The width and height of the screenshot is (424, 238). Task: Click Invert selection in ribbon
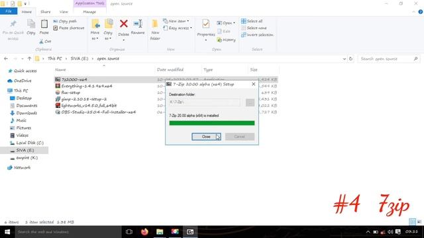257,35
